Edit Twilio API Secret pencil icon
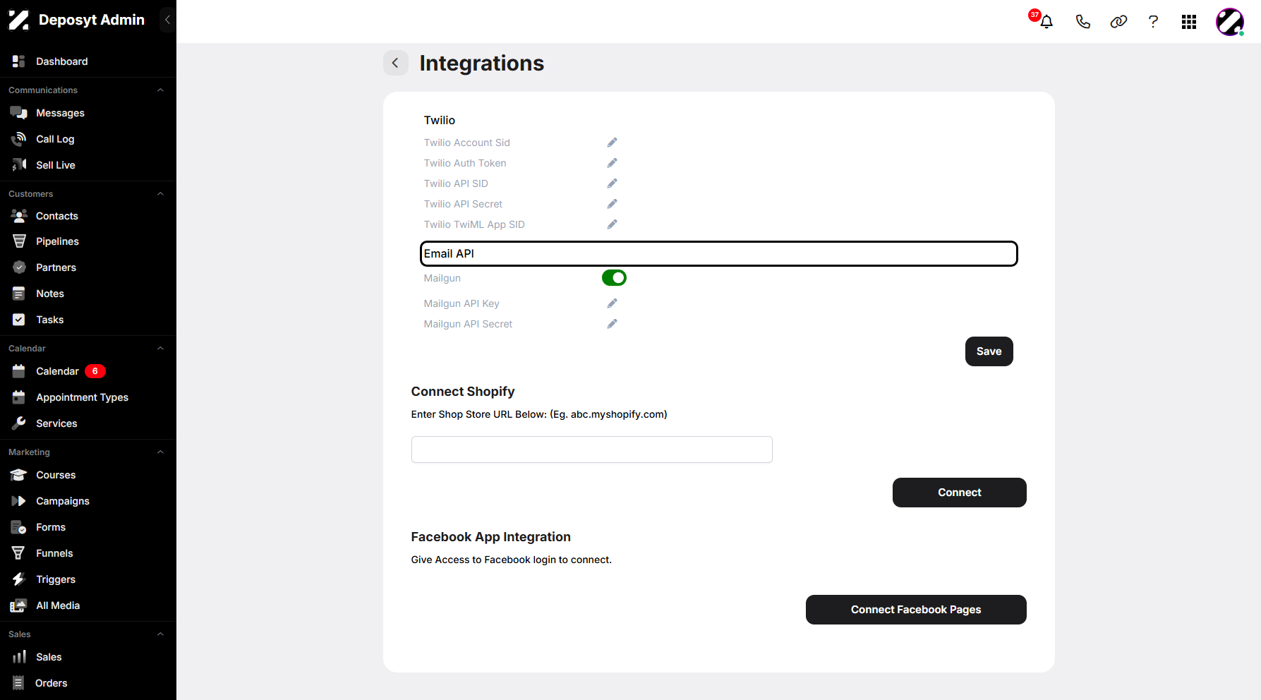1261x700 pixels. (612, 204)
